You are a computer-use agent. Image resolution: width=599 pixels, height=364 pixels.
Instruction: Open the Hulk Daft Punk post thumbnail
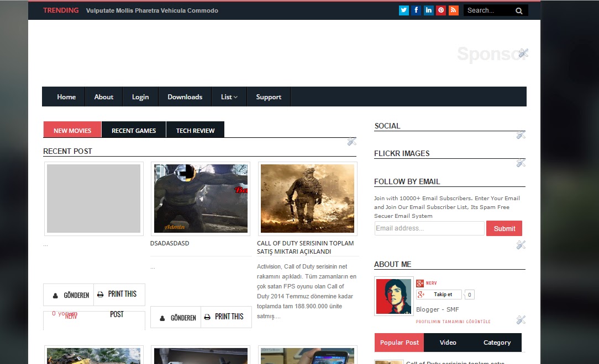[201, 199]
